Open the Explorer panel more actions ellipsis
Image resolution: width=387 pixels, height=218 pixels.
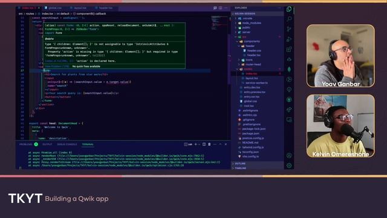tap(279, 8)
